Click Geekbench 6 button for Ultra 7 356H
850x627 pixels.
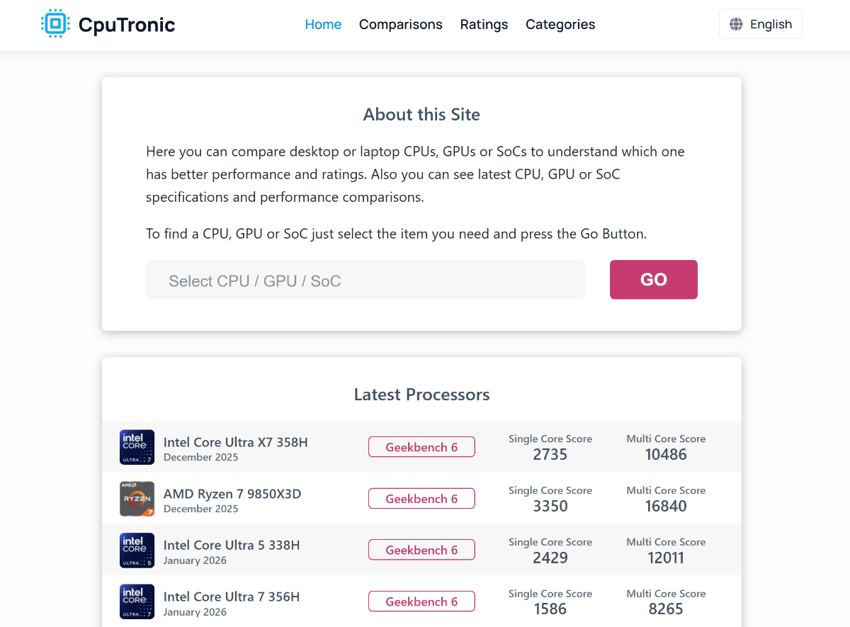point(421,601)
